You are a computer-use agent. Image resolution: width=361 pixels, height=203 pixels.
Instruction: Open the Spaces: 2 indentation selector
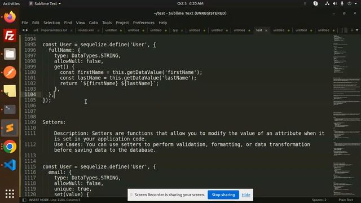coord(319,200)
